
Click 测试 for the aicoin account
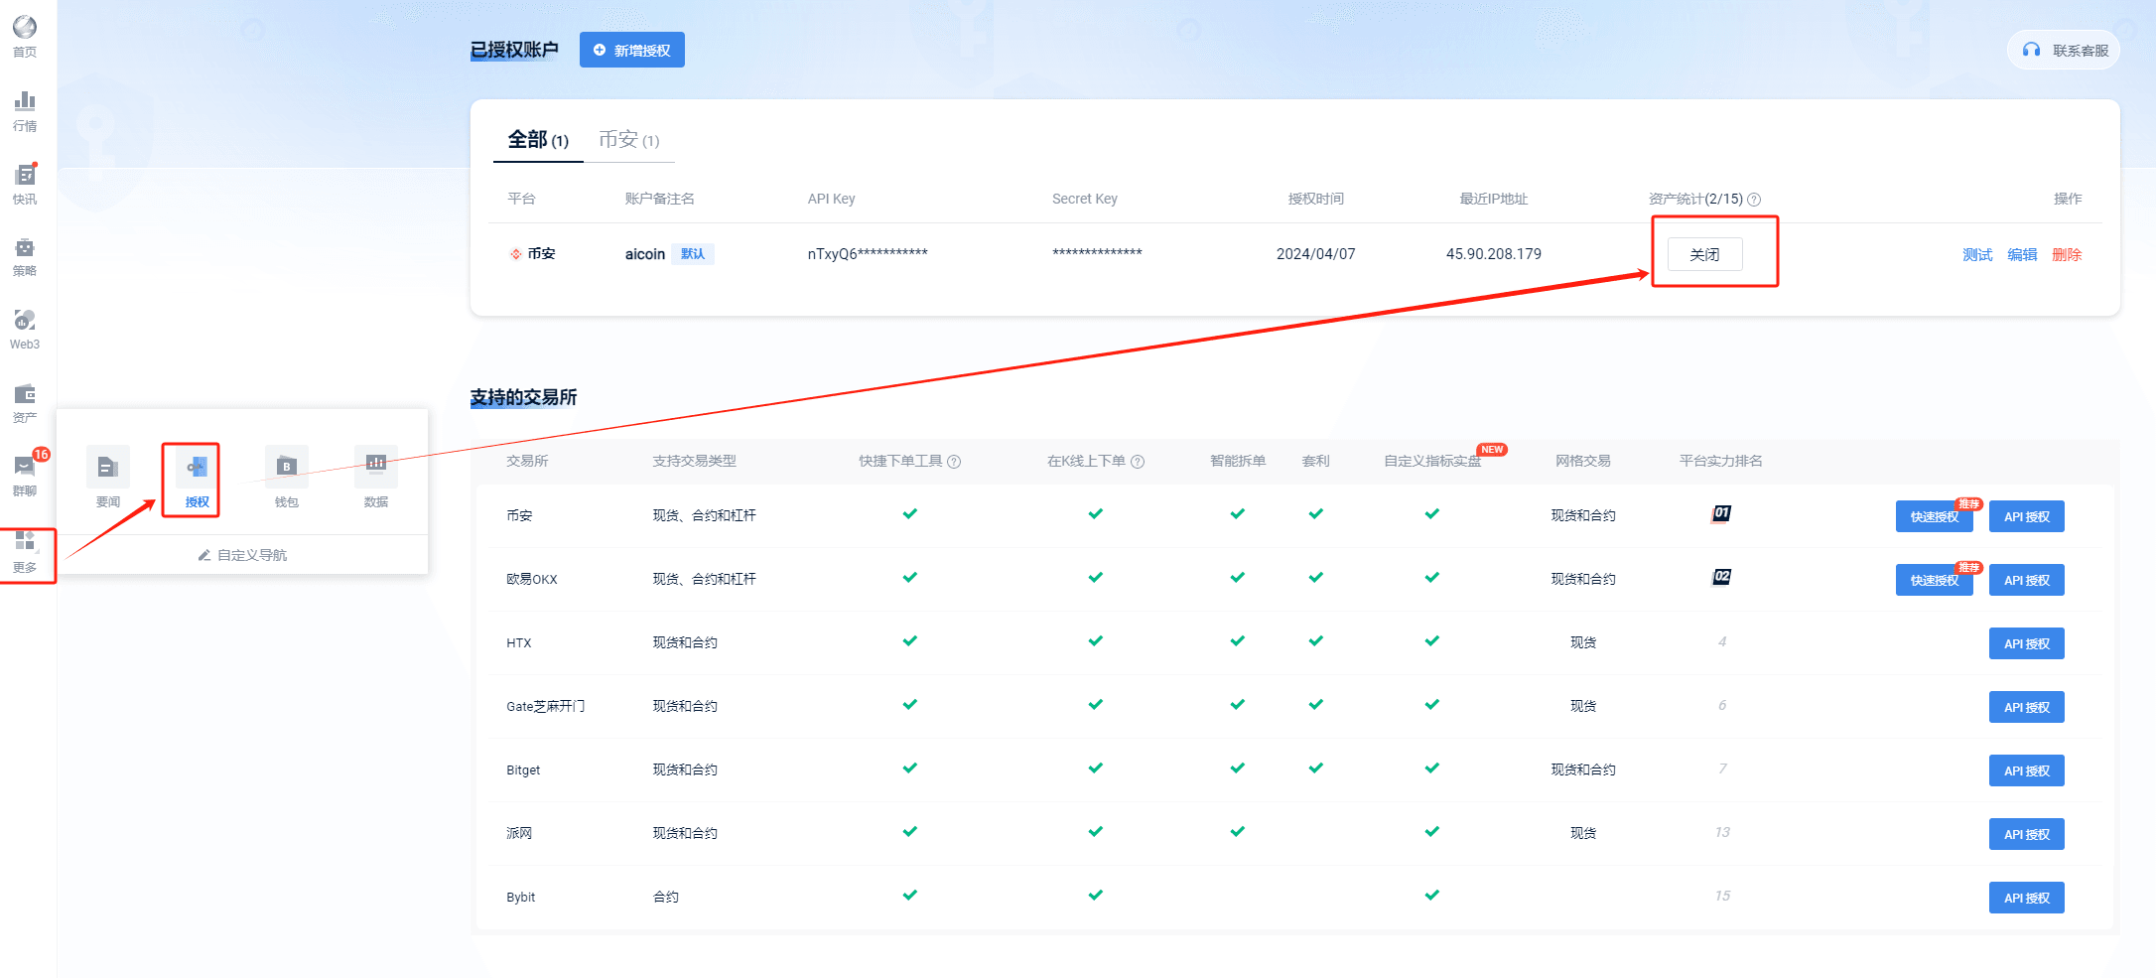pos(1977,254)
